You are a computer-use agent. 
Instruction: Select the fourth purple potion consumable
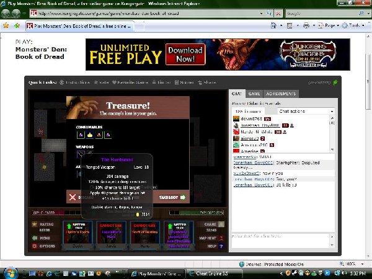click(108, 135)
